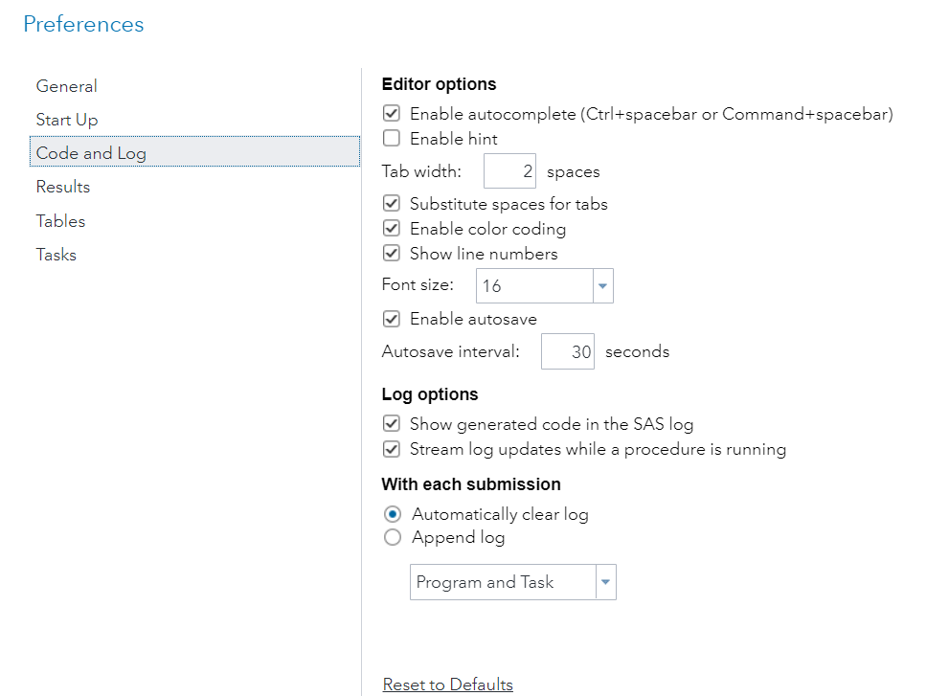
Task: Choose the Append log radio button
Action: 393,537
